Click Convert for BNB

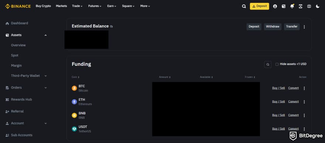(x=294, y=115)
